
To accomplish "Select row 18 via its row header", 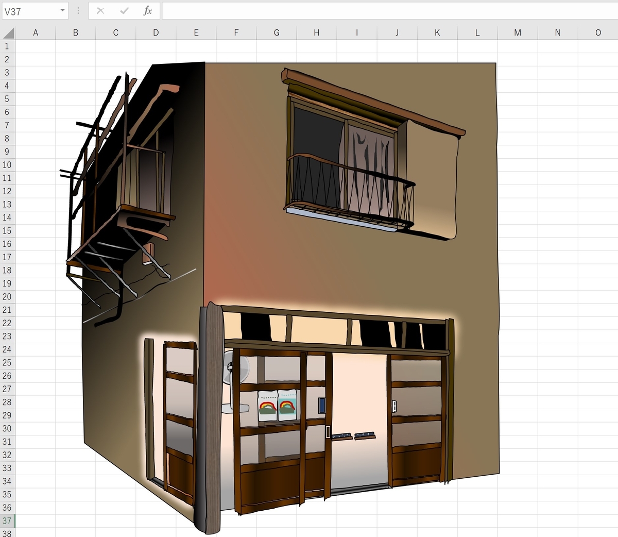I will tap(7, 271).
